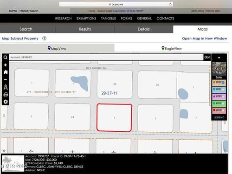Open the TANGIBLE menu
232x174 pixels.
[109, 19]
